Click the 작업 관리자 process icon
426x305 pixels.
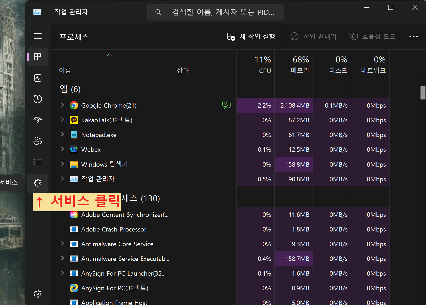(x=74, y=179)
